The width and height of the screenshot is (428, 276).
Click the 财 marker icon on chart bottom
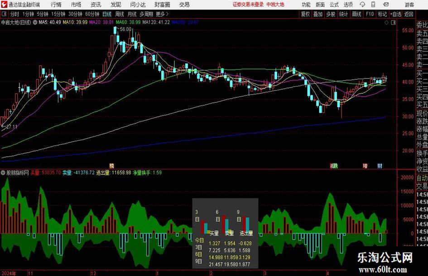pyautogui.click(x=380, y=165)
